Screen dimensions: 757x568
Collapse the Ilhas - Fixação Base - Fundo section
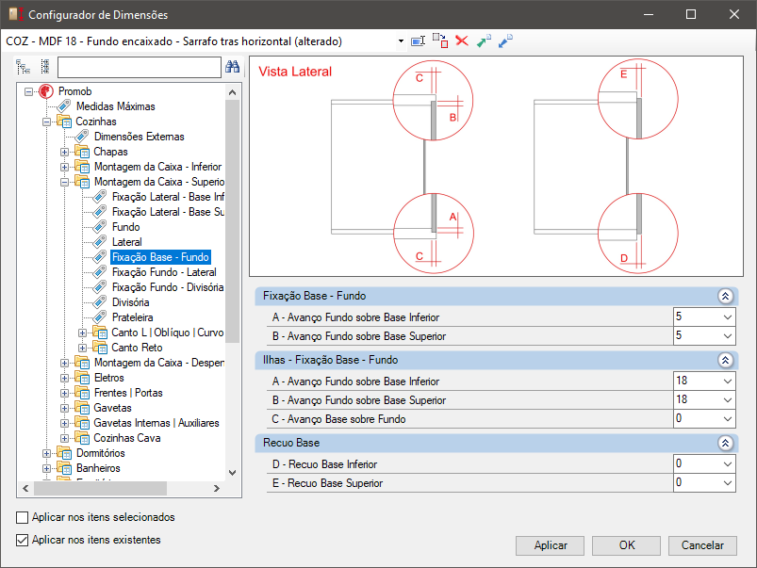pos(725,360)
